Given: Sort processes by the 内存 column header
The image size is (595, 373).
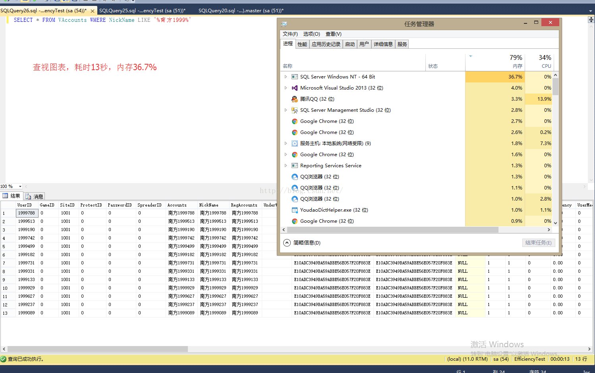Looking at the screenshot, I should (495, 62).
